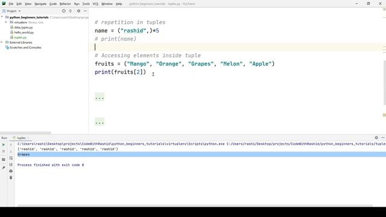Open Project panel settings gear
386x217 pixels.
pos(78,11)
